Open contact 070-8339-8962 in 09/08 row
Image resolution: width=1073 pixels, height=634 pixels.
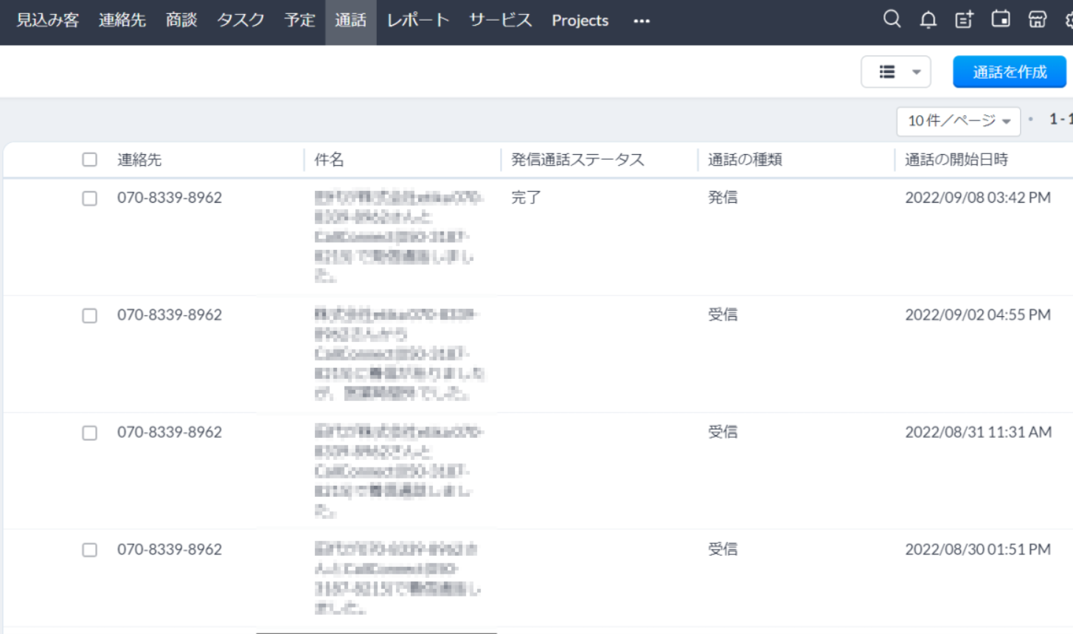(170, 198)
